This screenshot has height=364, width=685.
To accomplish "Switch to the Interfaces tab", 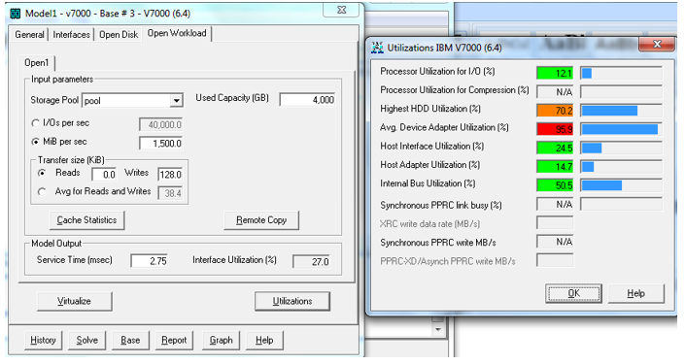I will [x=71, y=35].
